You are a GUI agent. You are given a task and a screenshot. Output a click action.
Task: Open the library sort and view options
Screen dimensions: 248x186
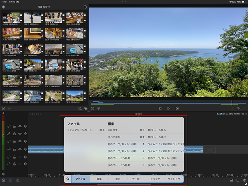(x=86, y=108)
